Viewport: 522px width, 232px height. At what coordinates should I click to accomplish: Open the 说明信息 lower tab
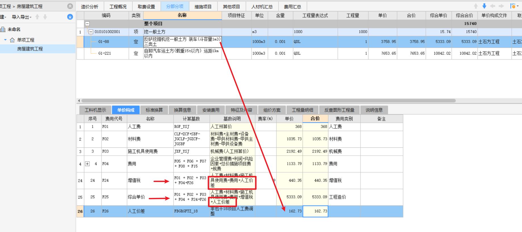click(374, 110)
